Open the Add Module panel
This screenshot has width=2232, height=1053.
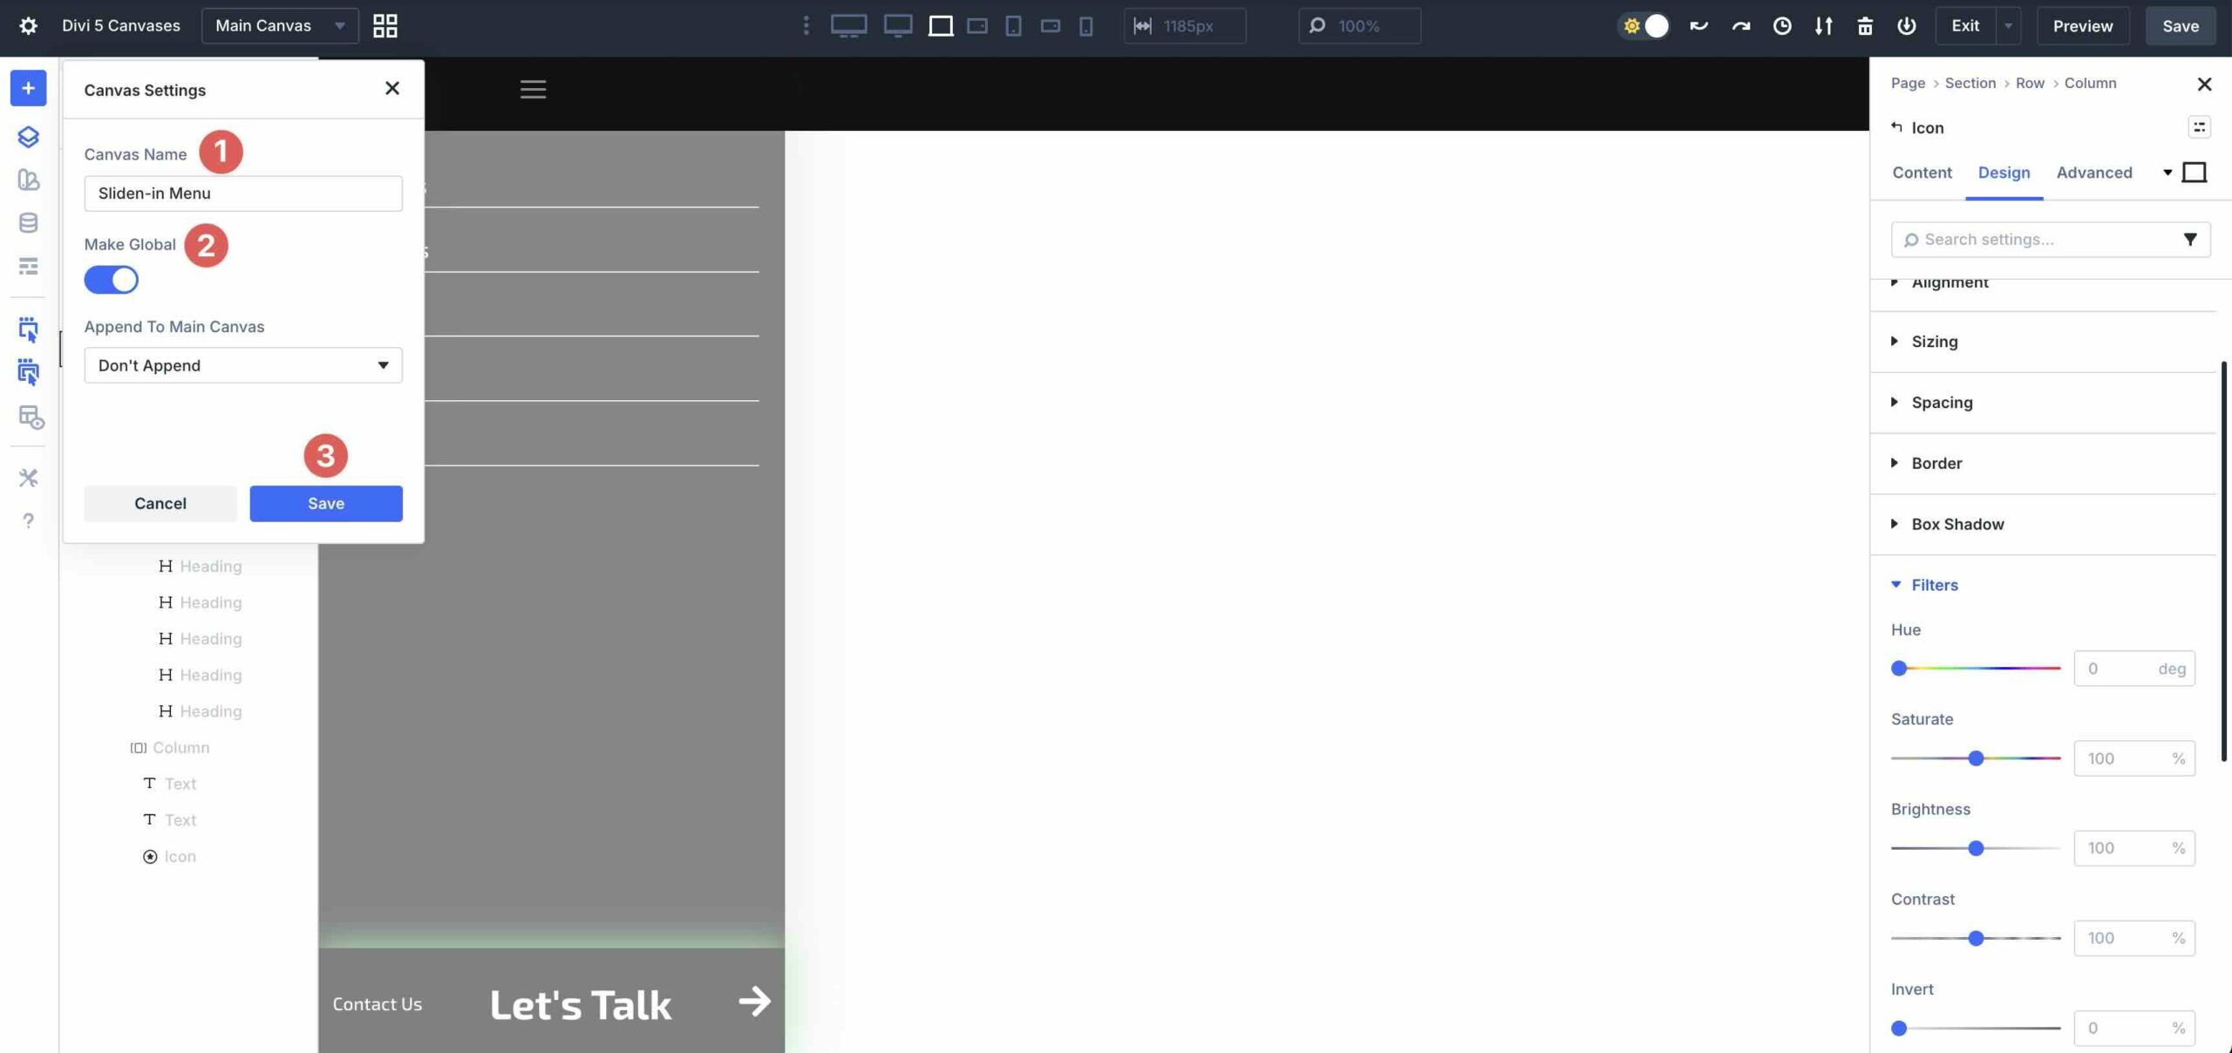[x=28, y=87]
